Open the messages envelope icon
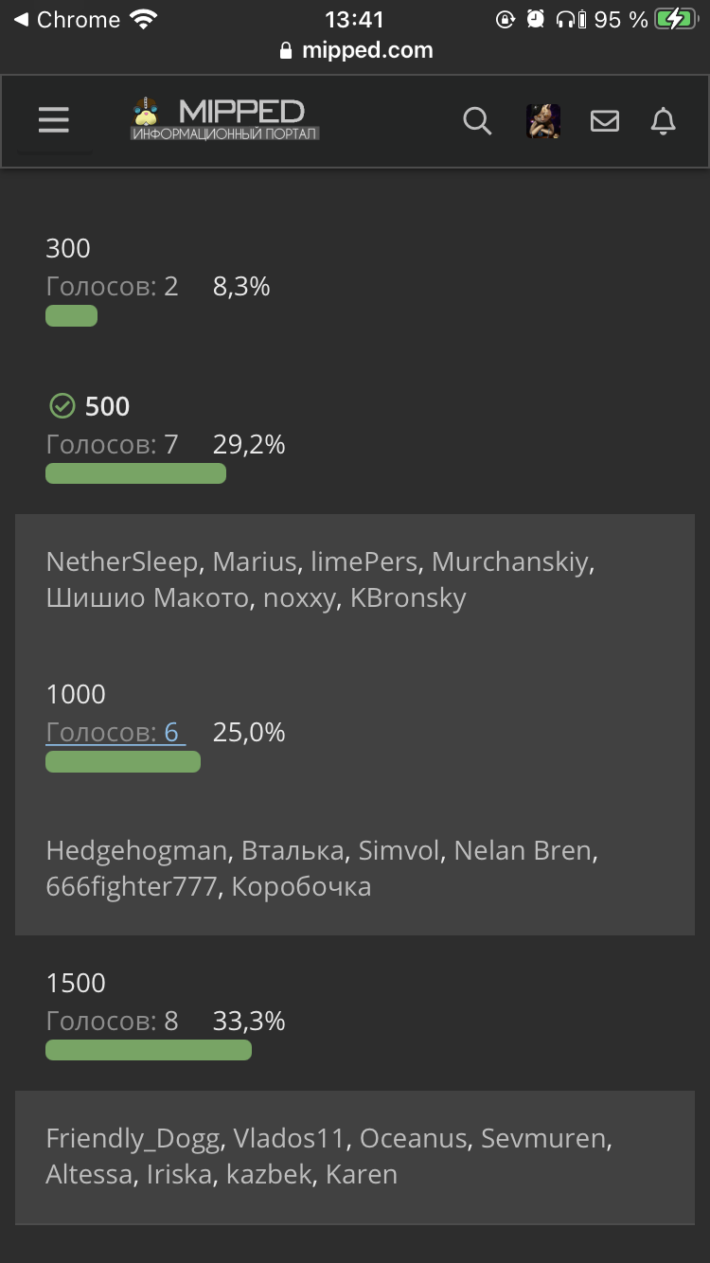The image size is (710, 1263). pyautogui.click(x=605, y=121)
